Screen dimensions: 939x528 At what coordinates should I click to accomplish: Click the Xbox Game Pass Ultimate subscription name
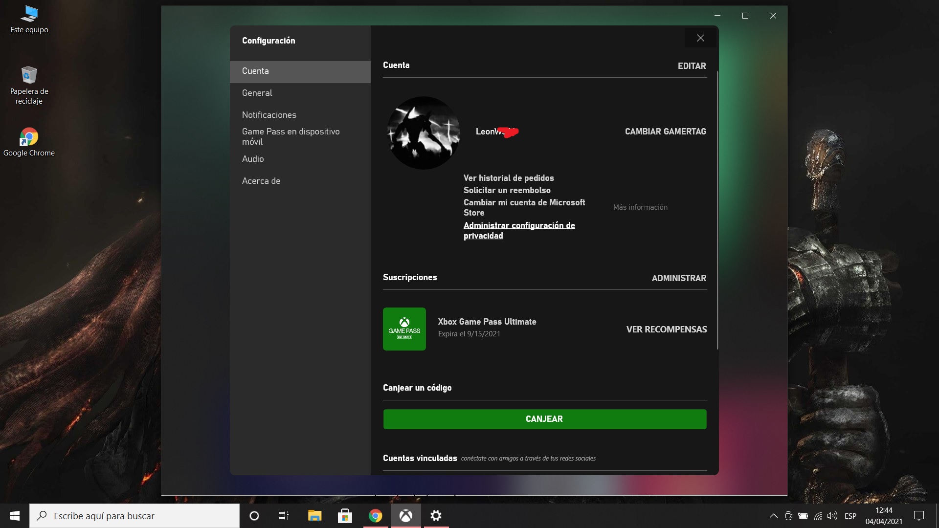(x=487, y=322)
